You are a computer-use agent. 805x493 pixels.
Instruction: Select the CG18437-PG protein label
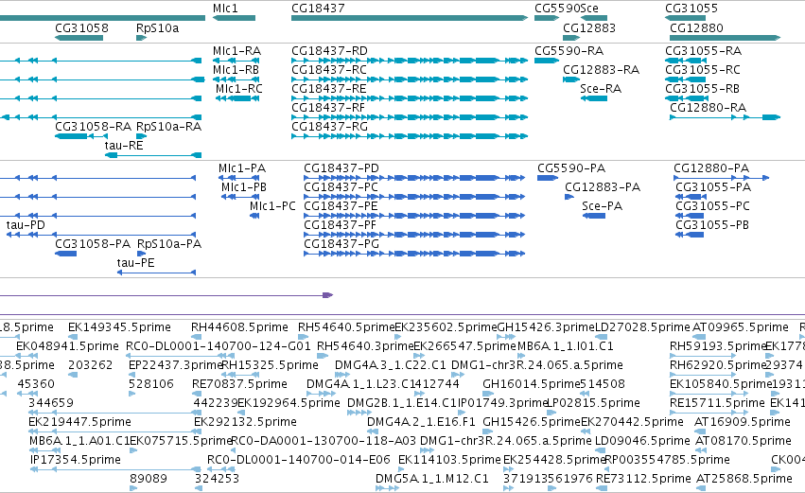click(341, 244)
